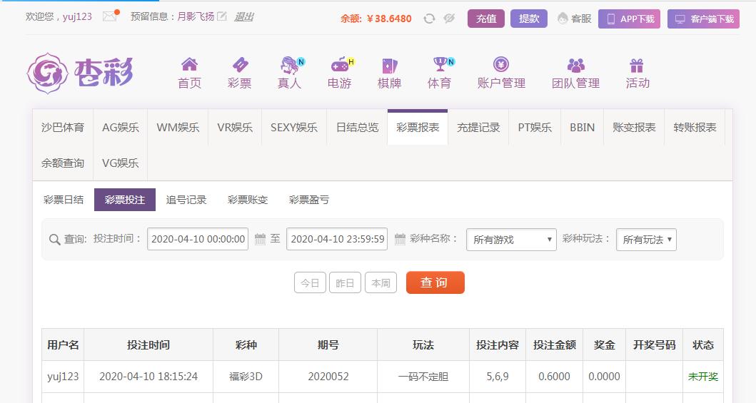
Task: Click the 充值 recharge button
Action: 486,19
